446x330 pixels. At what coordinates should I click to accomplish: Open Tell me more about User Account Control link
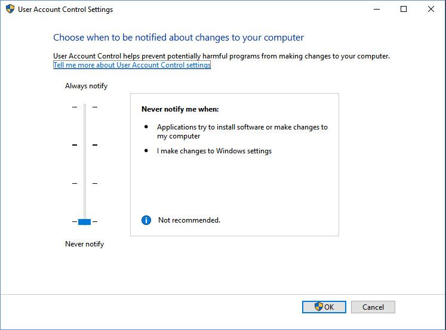pyautogui.click(x=131, y=65)
